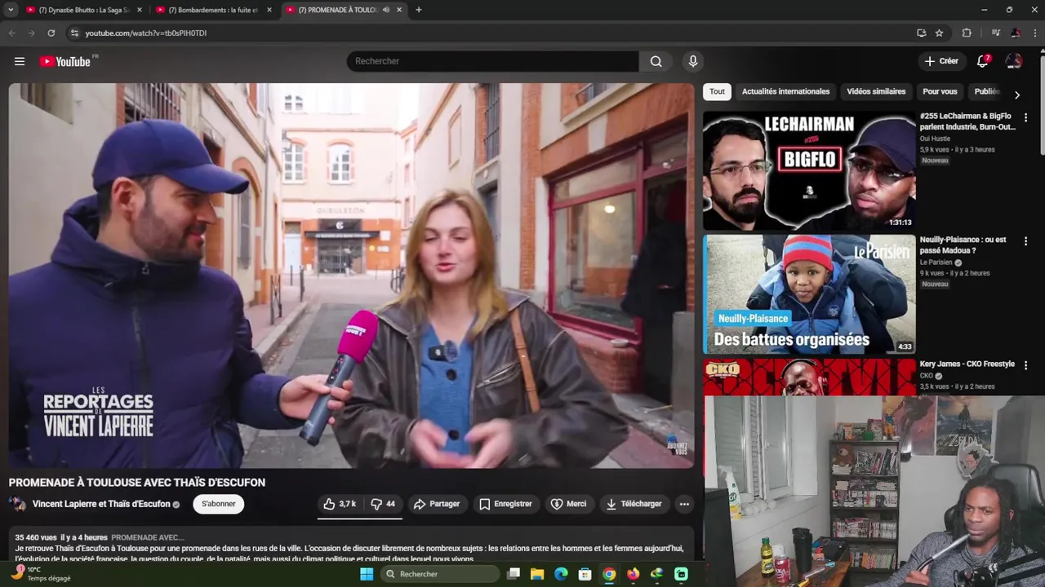Click the YouTube Rechercher search field
Viewport: 1045px width, 587px height.
pos(493,61)
